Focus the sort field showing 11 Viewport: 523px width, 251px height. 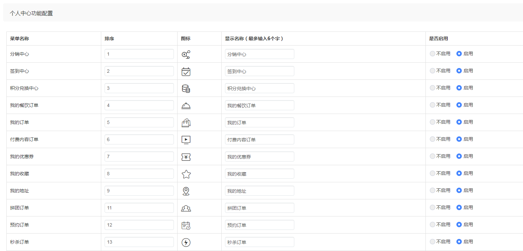coord(139,208)
